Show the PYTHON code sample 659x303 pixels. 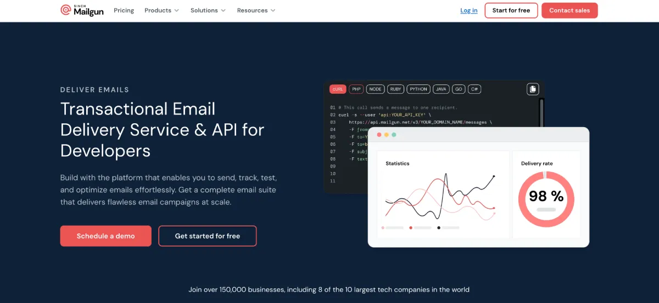click(418, 89)
